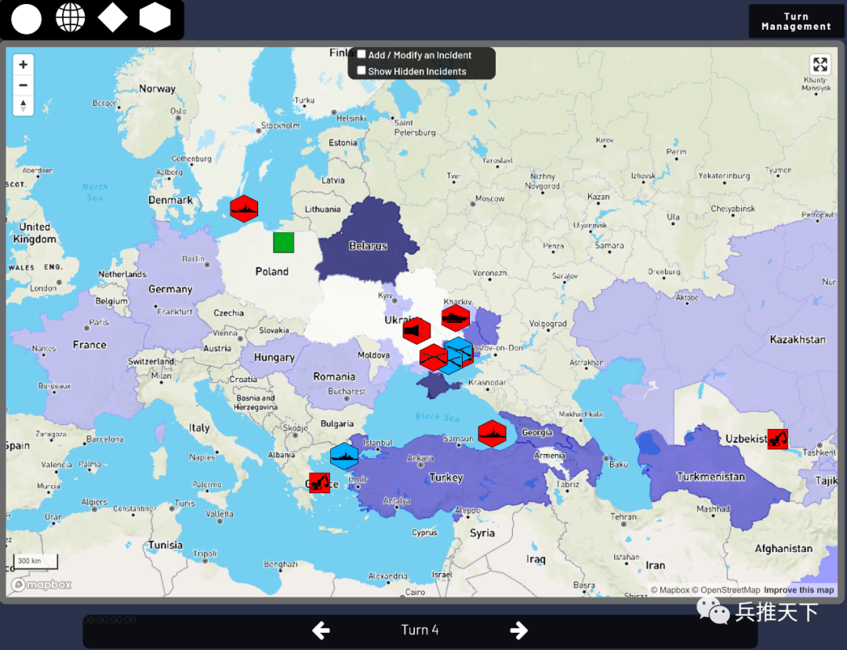Click the white diamond icon in top toolbar

112,18
